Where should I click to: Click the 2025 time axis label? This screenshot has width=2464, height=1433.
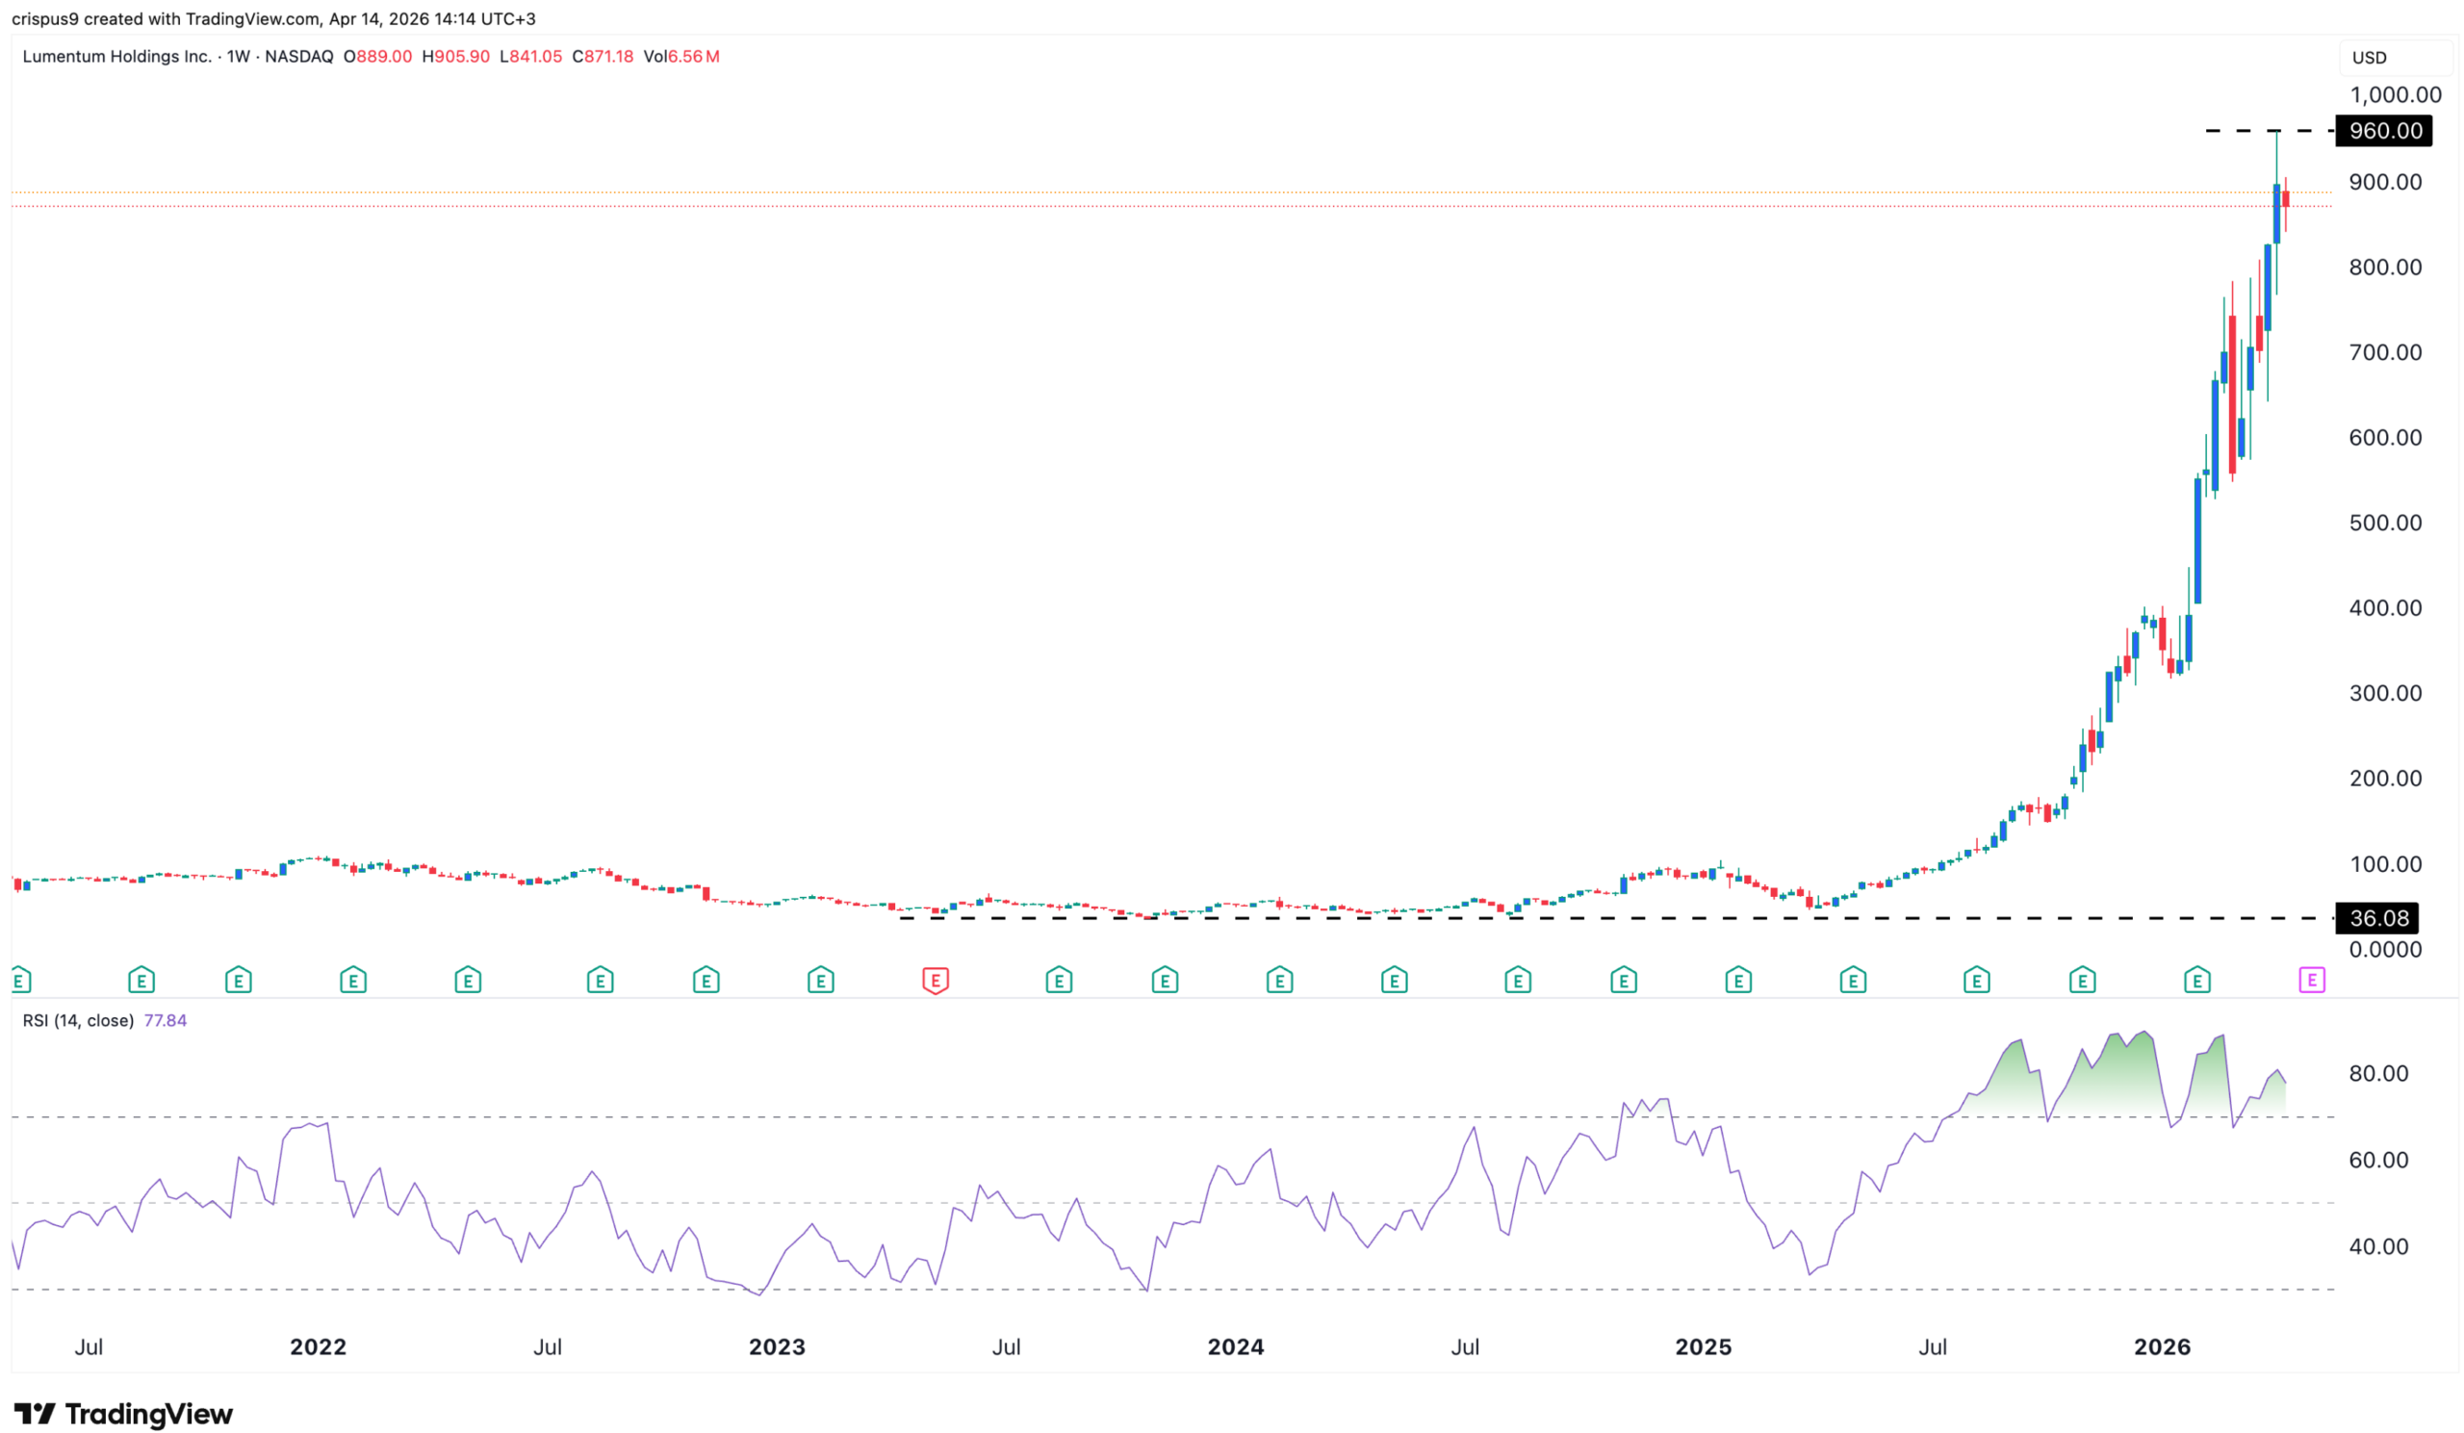click(1704, 1347)
